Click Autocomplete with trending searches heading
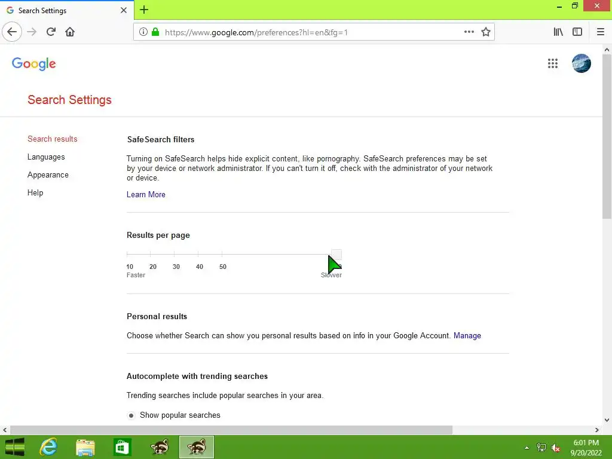Screen dimensions: 612x459 197,377
